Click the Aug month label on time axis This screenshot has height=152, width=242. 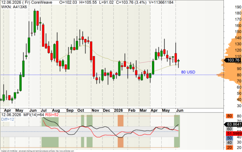pos(56,111)
